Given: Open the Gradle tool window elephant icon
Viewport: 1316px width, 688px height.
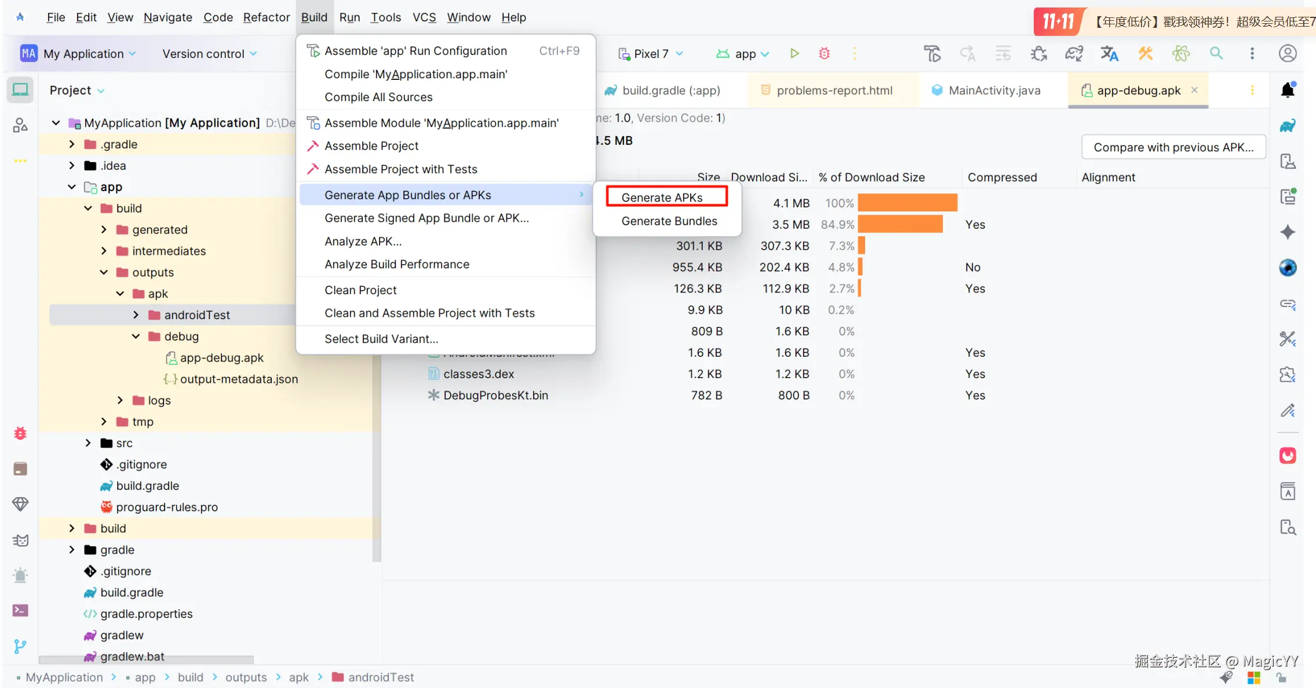Looking at the screenshot, I should (1288, 126).
